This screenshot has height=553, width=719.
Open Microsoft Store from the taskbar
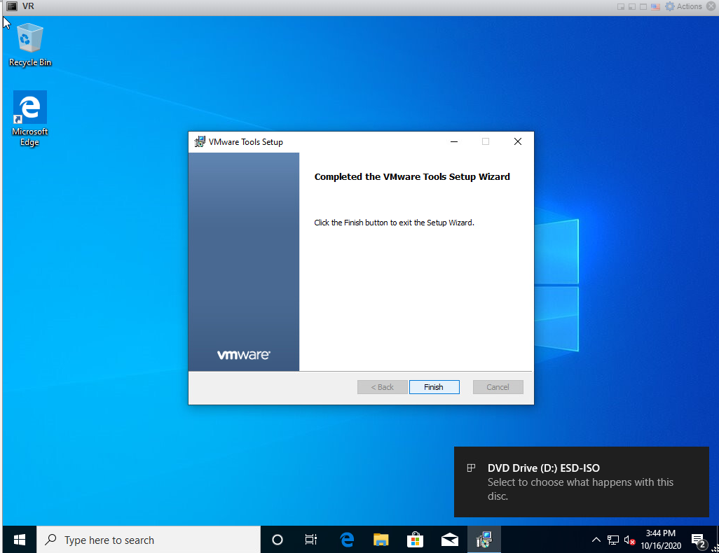pyautogui.click(x=415, y=540)
